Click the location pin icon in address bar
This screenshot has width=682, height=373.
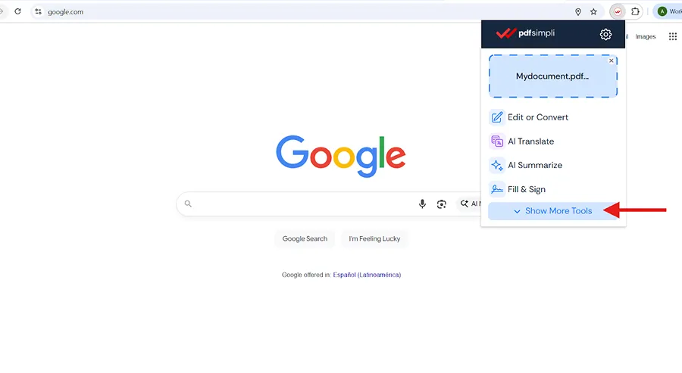tap(578, 11)
